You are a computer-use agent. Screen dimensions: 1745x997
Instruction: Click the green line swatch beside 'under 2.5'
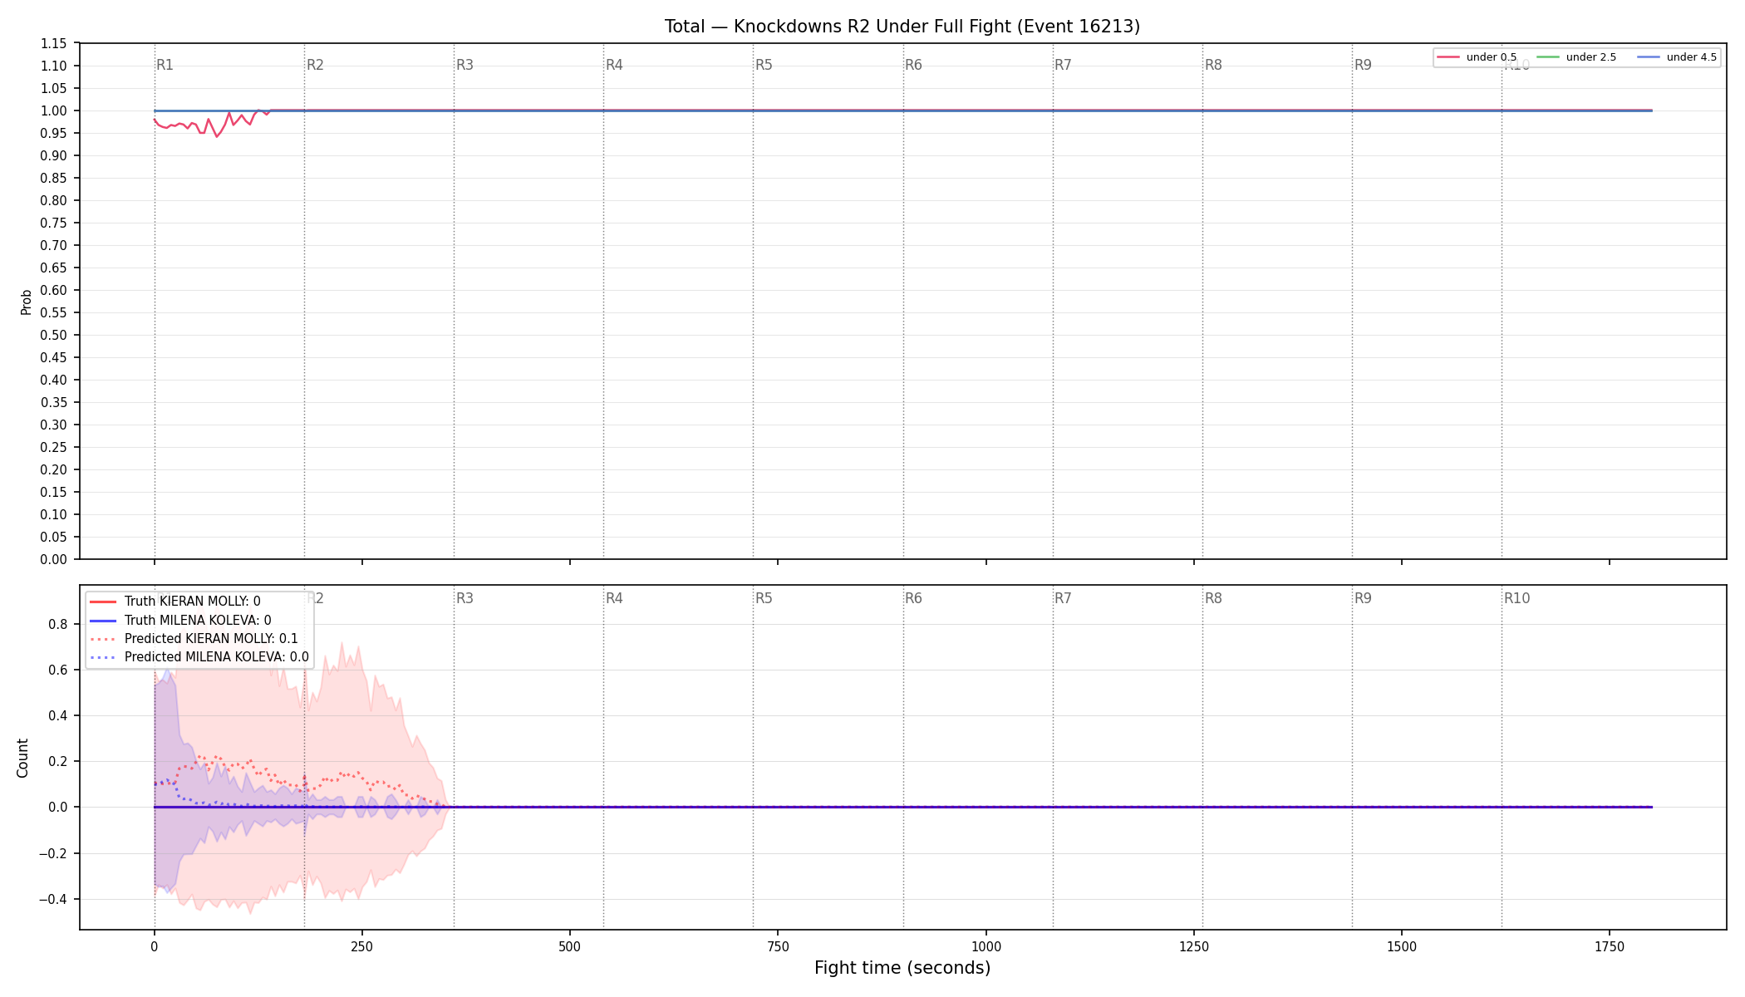tap(1548, 57)
